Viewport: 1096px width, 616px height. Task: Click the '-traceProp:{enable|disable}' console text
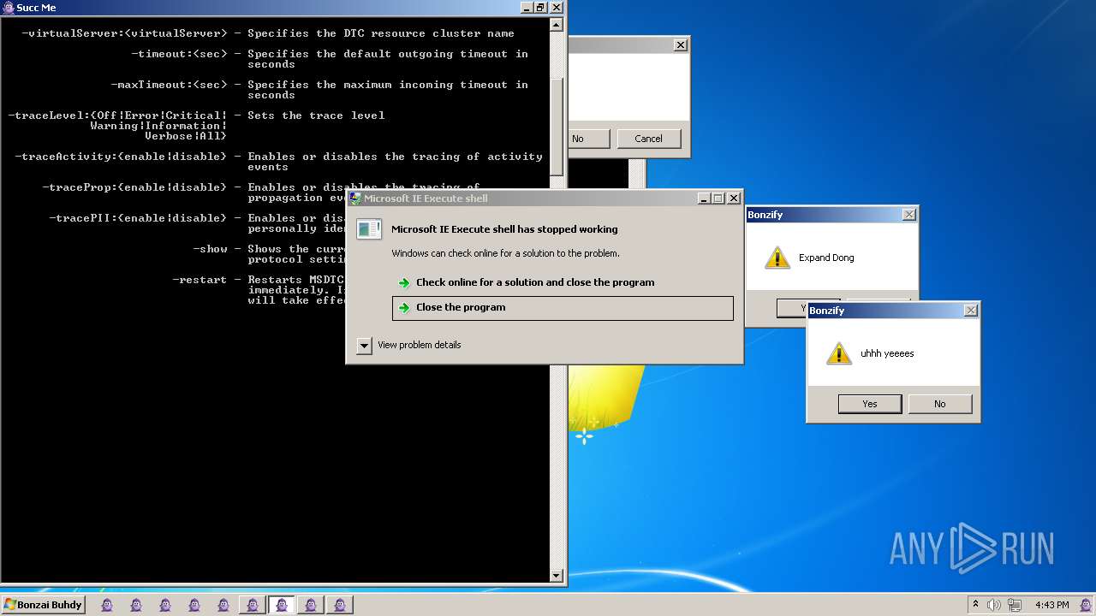point(134,187)
